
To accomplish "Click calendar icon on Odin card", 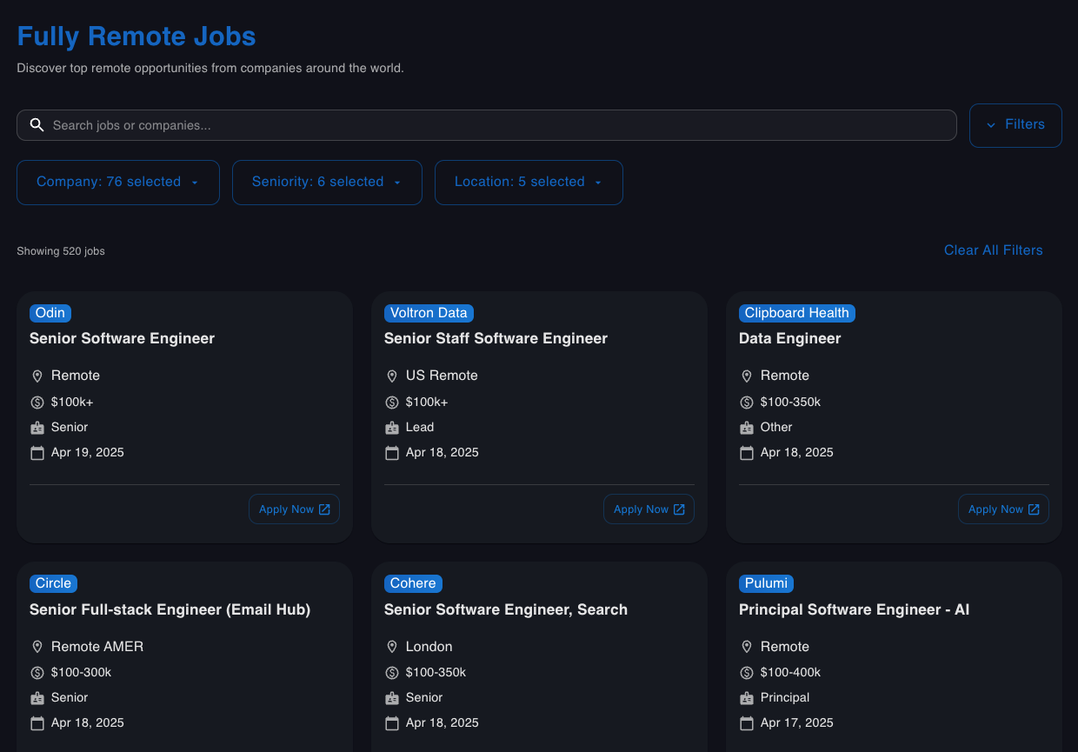I will coord(37,453).
